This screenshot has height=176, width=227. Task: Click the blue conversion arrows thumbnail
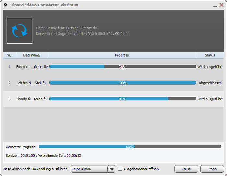pos(19,31)
